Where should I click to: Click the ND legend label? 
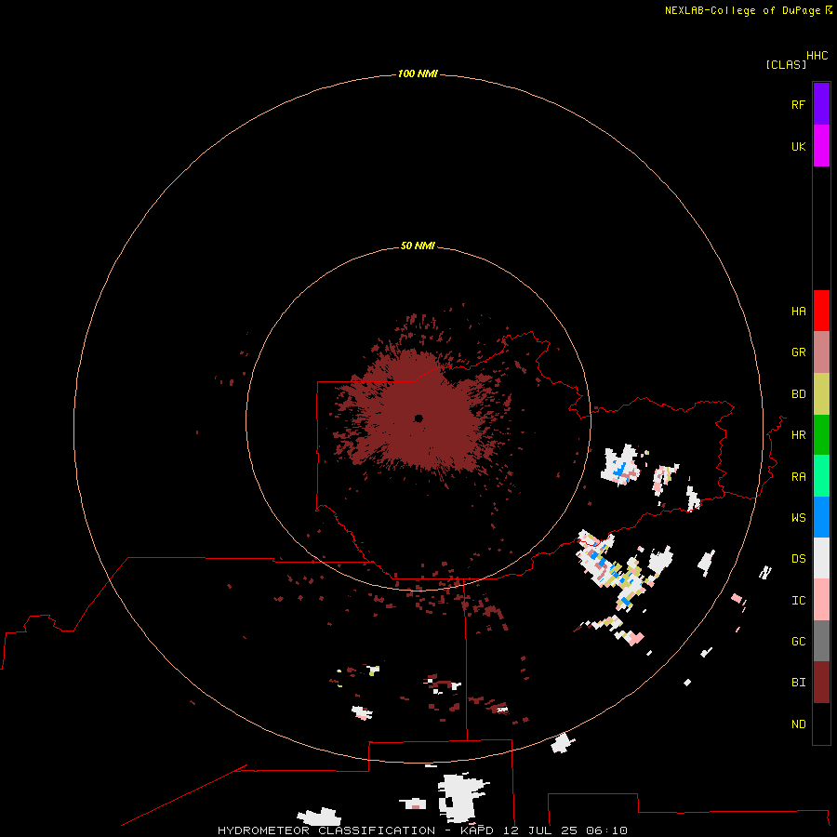pyautogui.click(x=798, y=724)
